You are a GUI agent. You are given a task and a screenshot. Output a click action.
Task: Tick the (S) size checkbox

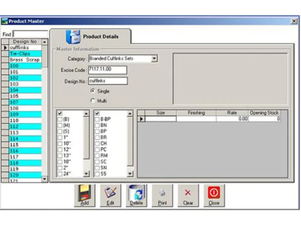60,131
